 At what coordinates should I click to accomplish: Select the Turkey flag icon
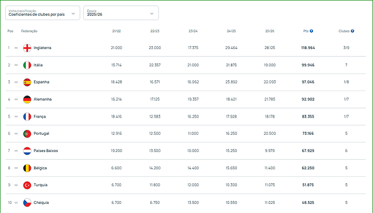pos(27,185)
